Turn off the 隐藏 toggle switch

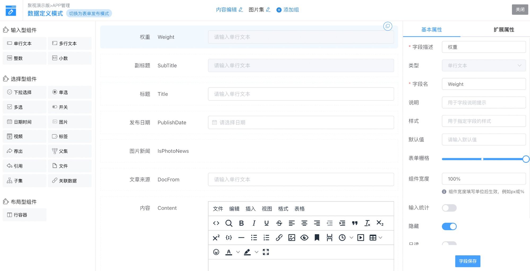point(449,226)
